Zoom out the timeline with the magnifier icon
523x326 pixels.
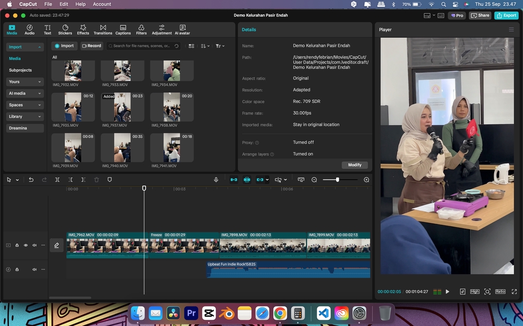[x=314, y=179]
